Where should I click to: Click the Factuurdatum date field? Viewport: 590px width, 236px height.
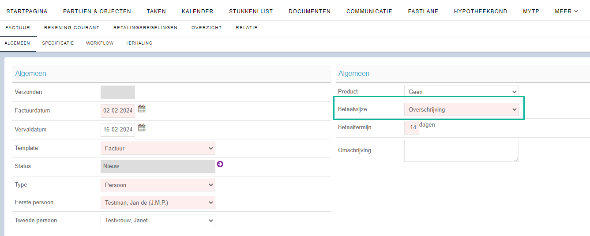118,111
